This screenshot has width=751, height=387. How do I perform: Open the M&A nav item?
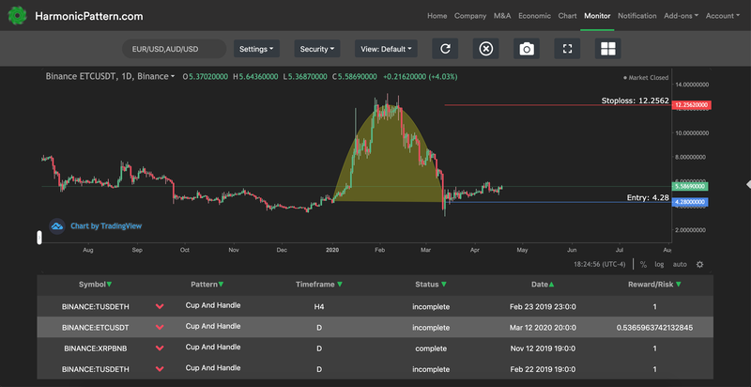pyautogui.click(x=502, y=16)
